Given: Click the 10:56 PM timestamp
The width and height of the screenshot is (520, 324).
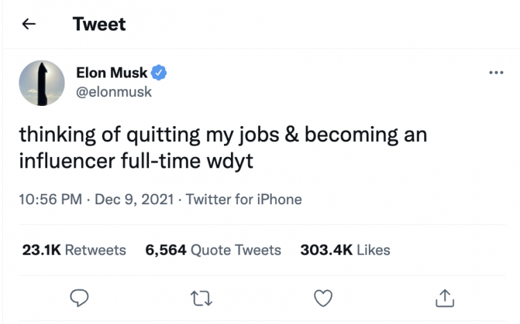Looking at the screenshot, I should click(x=51, y=199).
